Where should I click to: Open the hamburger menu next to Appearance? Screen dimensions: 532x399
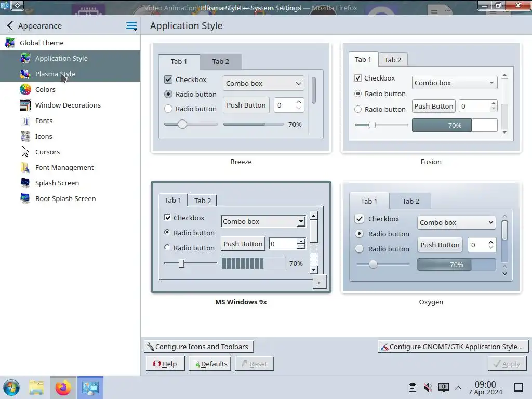(131, 26)
